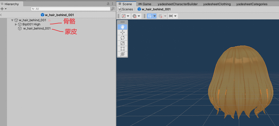
Task: Exit prefab mode with back arrow
Action: 1,15
